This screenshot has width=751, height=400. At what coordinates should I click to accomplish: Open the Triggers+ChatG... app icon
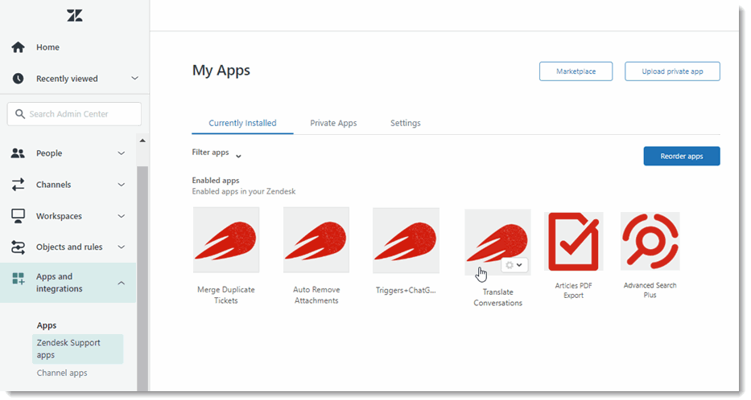pyautogui.click(x=406, y=240)
